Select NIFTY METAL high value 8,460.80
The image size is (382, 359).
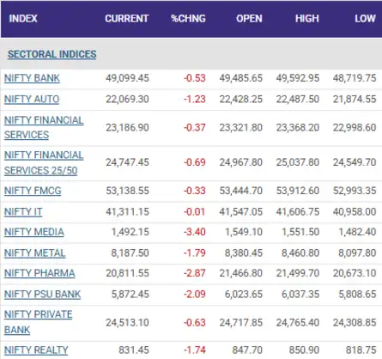click(x=300, y=253)
